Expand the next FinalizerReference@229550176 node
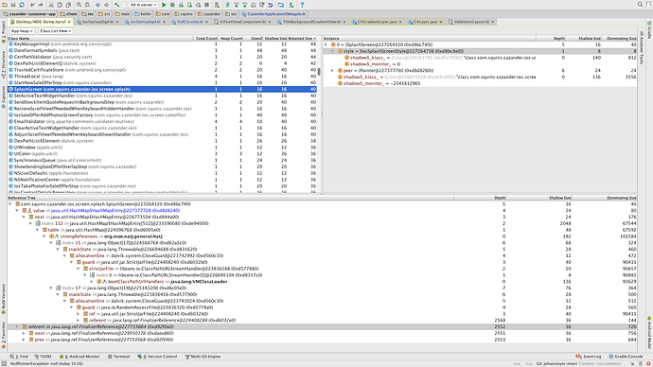The image size is (653, 367). tap(24, 333)
